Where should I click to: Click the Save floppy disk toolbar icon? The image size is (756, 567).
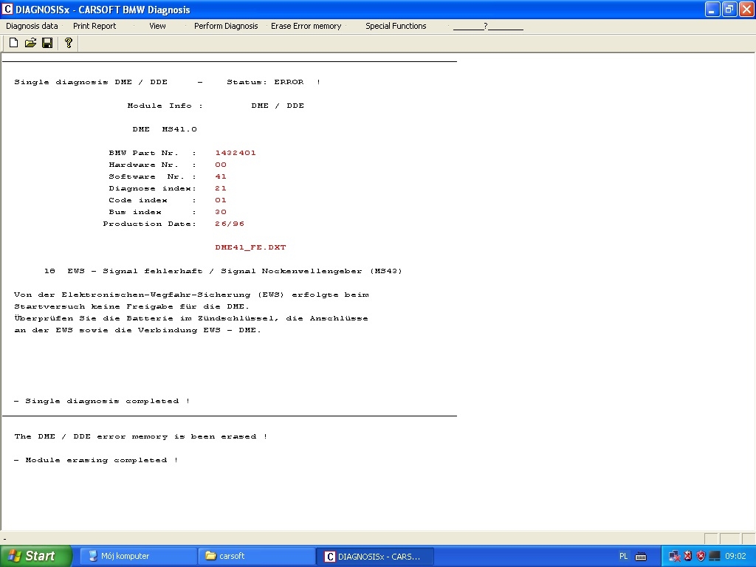47,43
